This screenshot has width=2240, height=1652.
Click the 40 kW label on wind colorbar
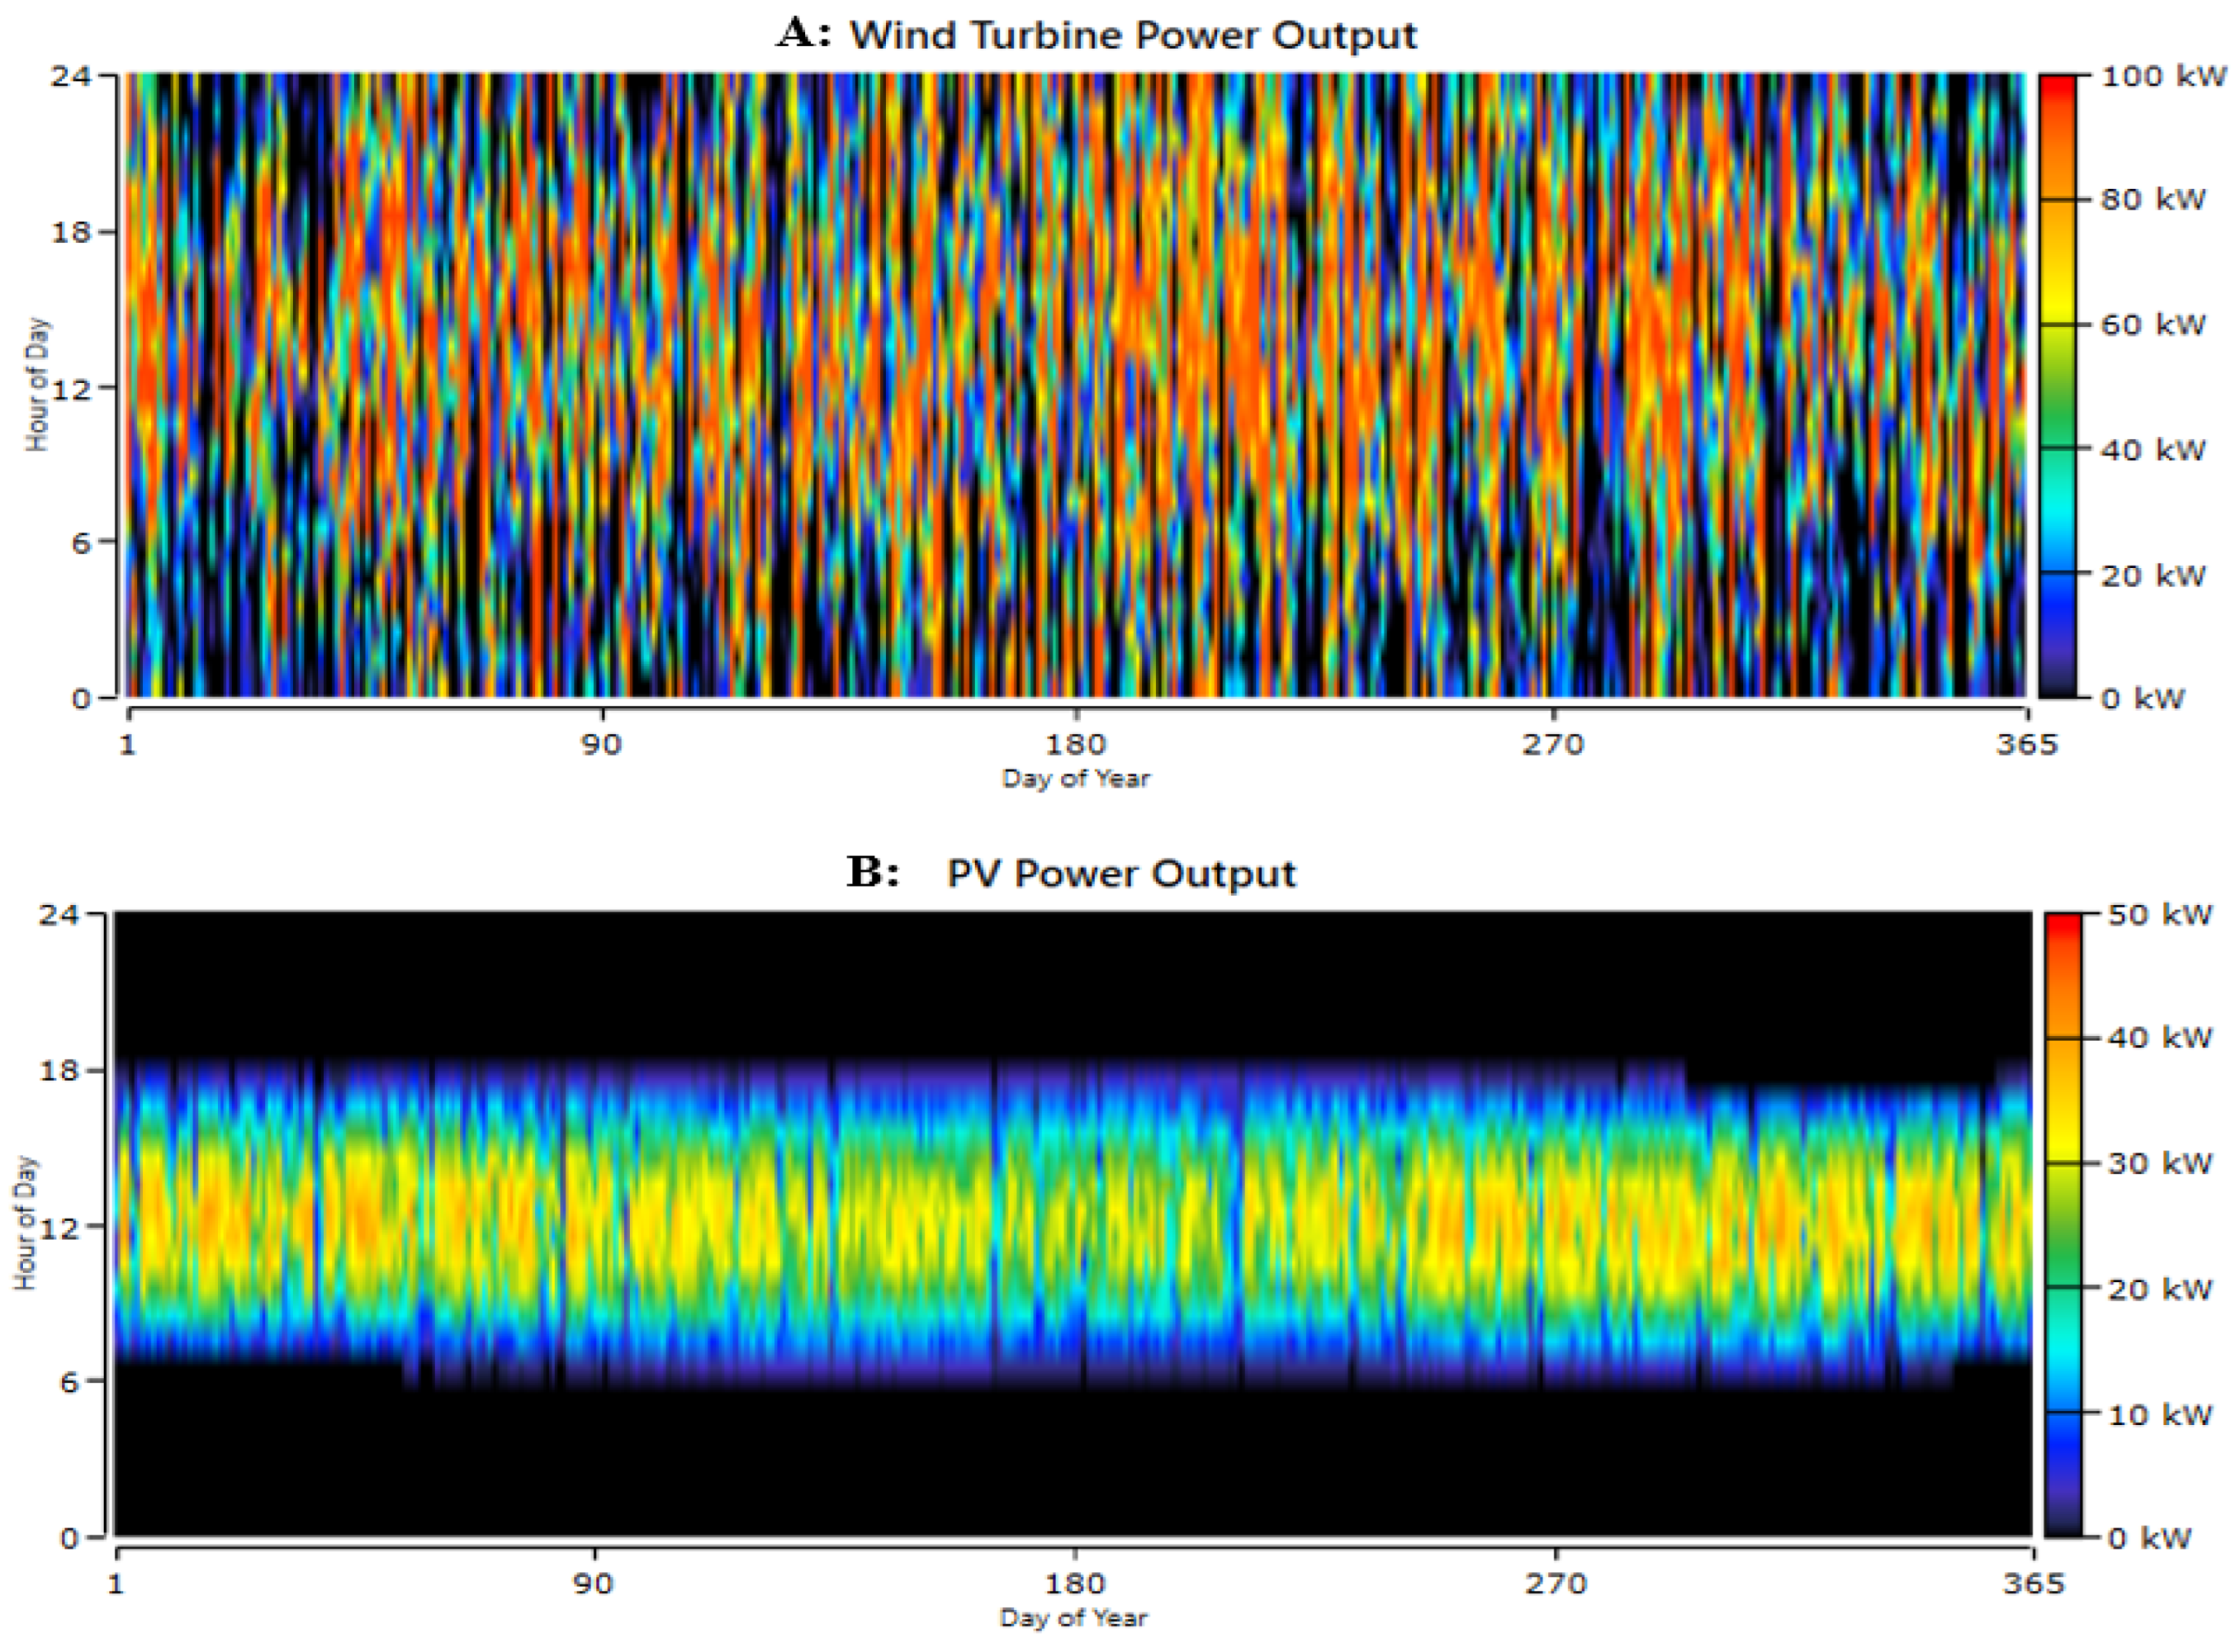(2152, 450)
